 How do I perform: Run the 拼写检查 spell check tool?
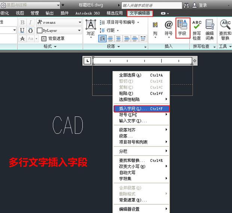click(x=197, y=30)
